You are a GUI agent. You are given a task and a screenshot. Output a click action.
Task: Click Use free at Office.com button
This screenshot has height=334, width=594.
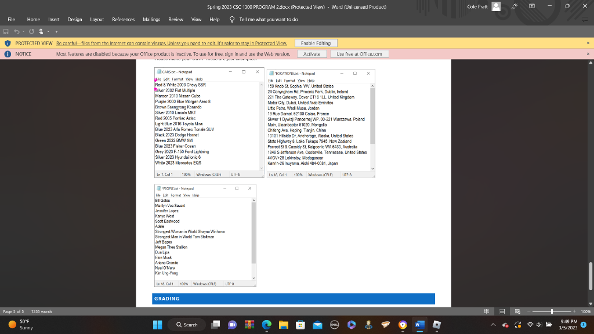point(359,54)
